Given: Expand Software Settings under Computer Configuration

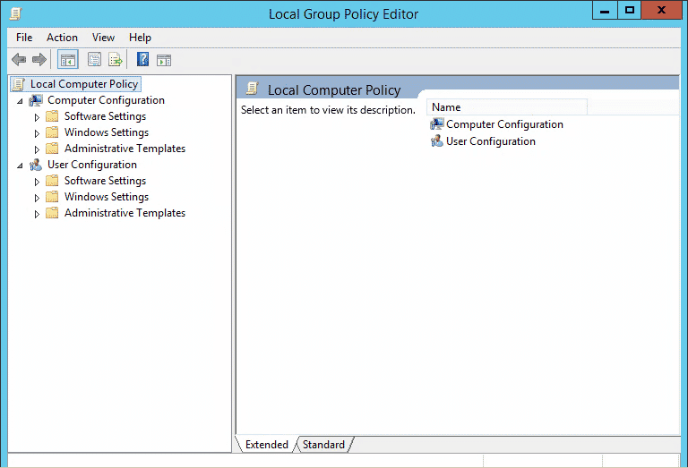Looking at the screenshot, I should [37, 117].
